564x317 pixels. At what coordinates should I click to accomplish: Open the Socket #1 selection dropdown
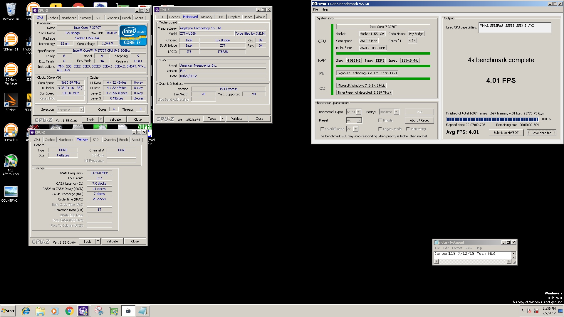[70, 110]
